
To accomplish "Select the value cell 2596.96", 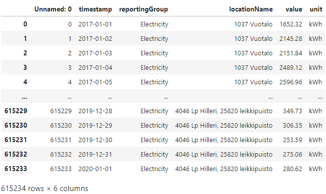I will click(x=290, y=82).
